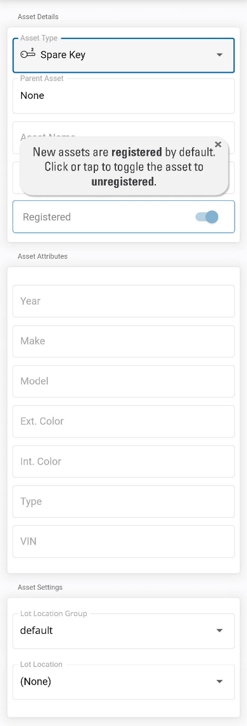Click the Type attribute field
Viewport: 247px width, 726px height.
coord(123,501)
